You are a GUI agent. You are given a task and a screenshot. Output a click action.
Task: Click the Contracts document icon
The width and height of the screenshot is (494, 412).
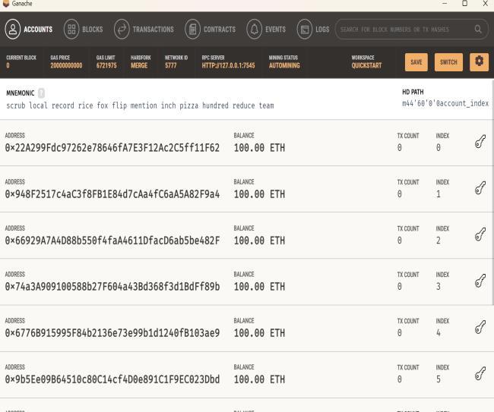pos(192,30)
